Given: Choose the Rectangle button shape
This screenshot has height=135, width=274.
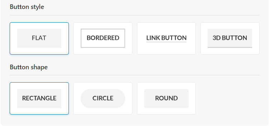Looking at the screenshot, I should point(39,98).
